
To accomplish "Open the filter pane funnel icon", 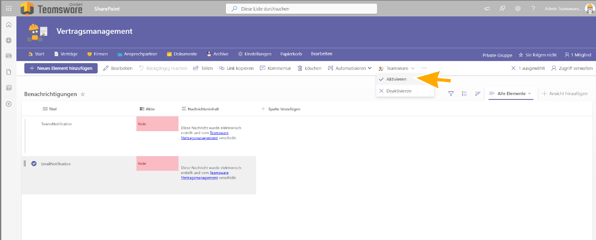I will [x=451, y=94].
